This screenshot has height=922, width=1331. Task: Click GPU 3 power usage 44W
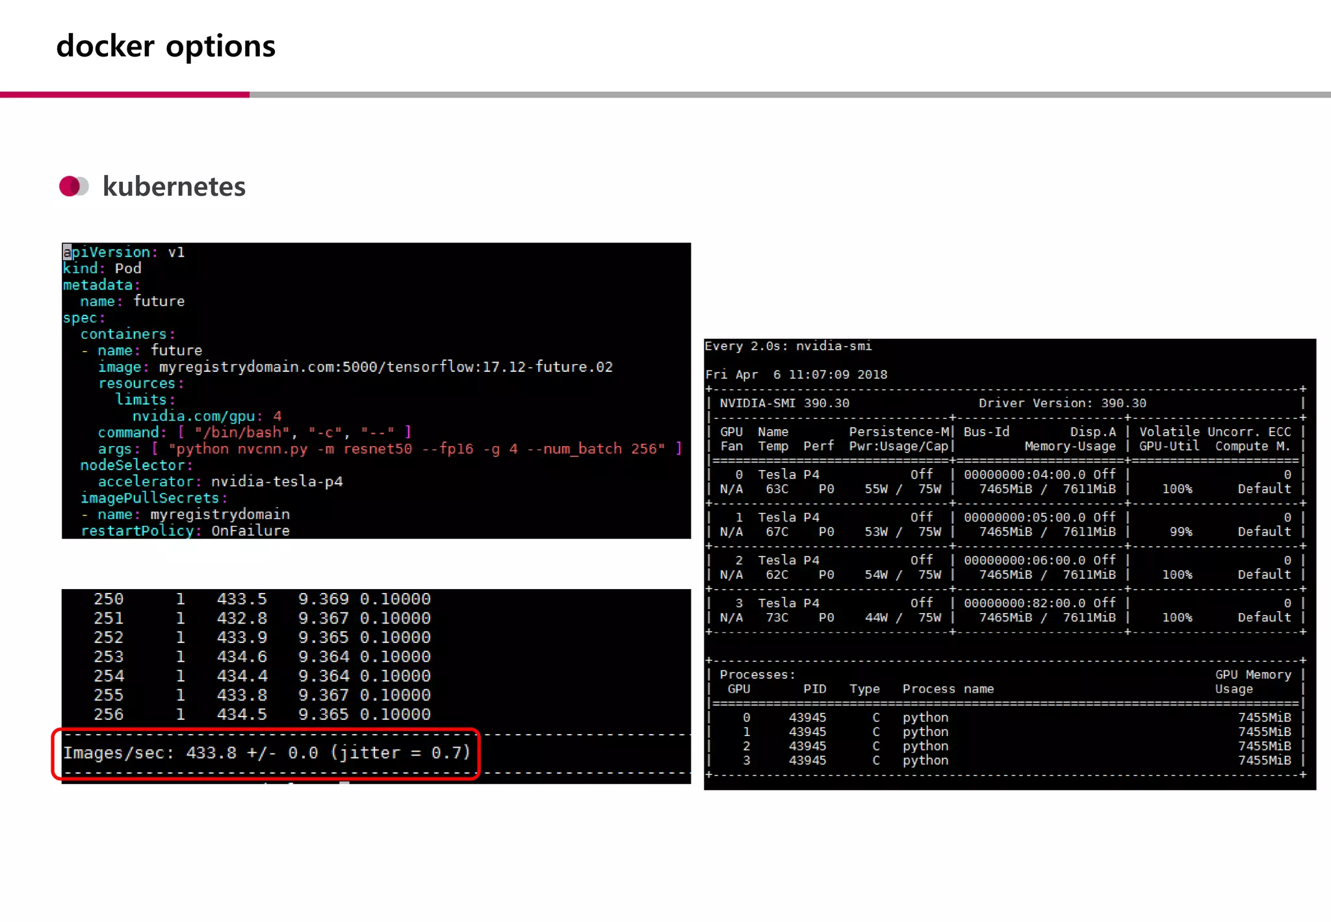pos(876,618)
